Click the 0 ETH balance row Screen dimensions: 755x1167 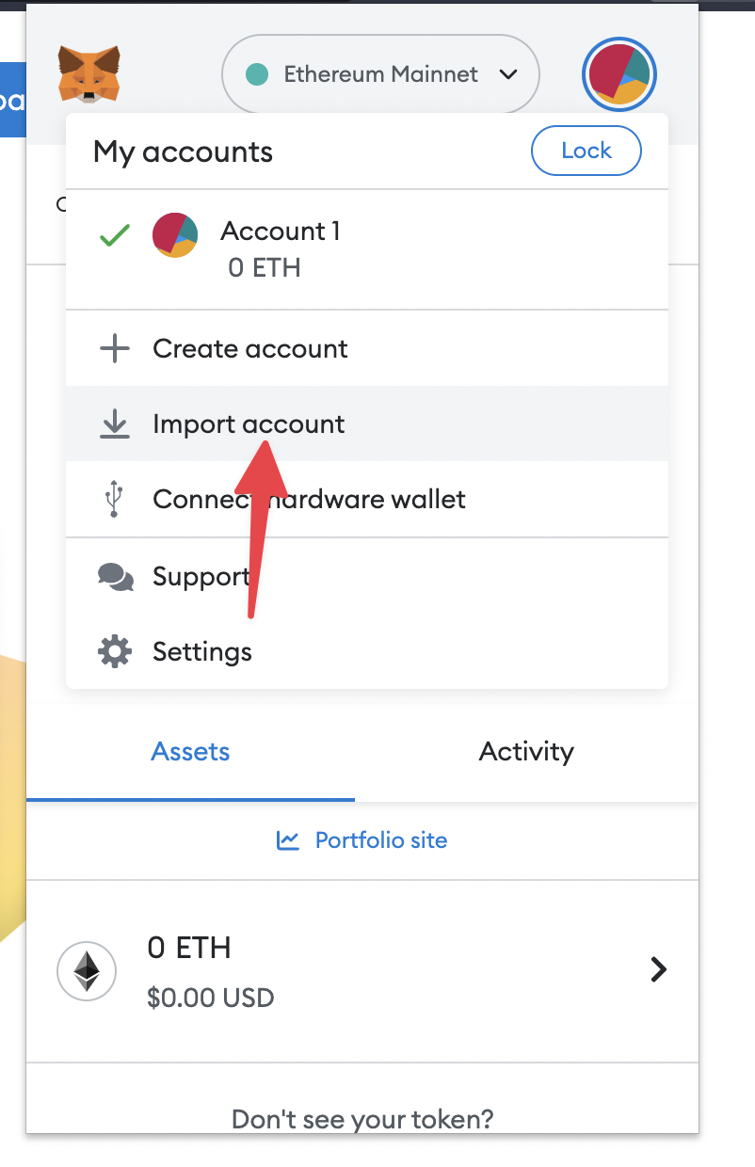click(362, 971)
